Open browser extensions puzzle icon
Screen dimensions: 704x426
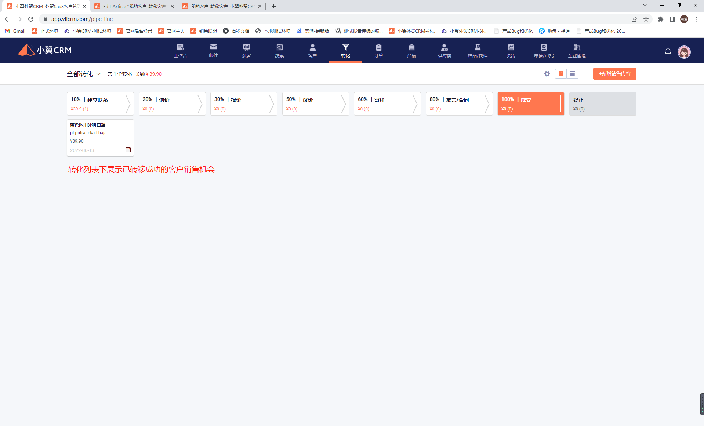pyautogui.click(x=661, y=19)
